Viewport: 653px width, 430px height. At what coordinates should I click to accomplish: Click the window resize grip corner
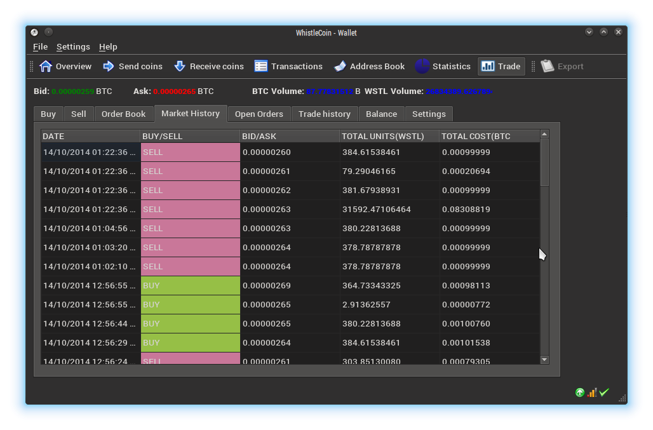point(622,399)
